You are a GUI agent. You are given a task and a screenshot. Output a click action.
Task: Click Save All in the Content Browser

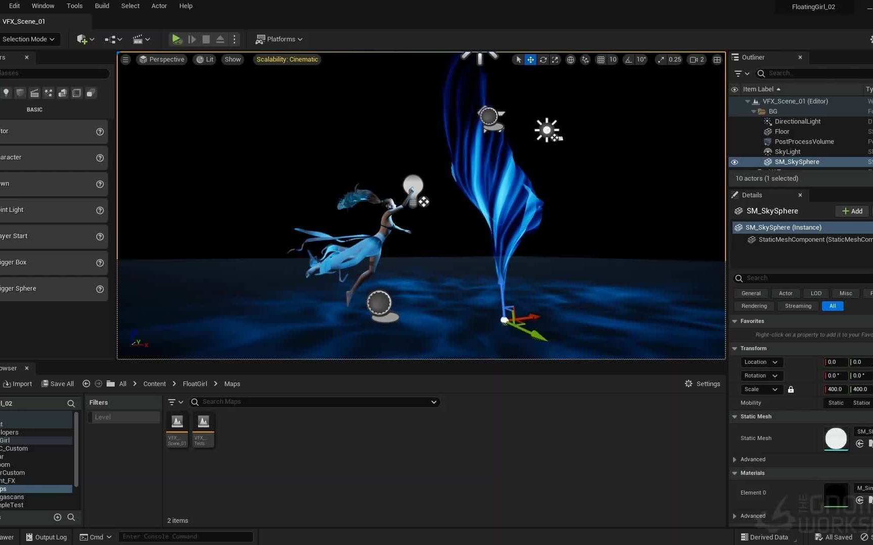(57, 384)
